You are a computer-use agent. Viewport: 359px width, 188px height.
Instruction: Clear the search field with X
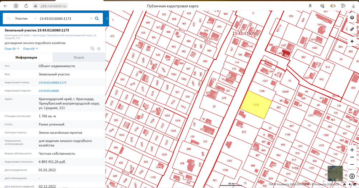click(x=91, y=19)
